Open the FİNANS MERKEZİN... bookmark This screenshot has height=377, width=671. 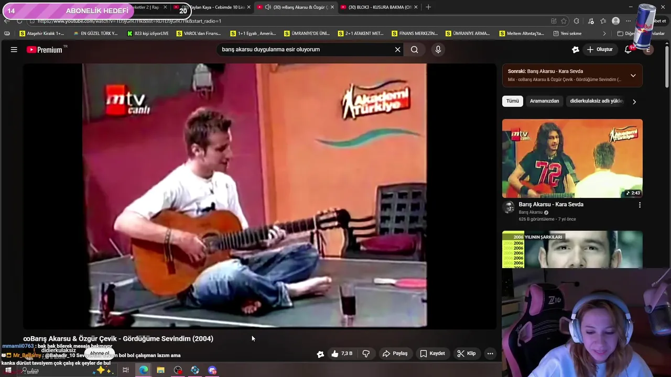tap(414, 34)
